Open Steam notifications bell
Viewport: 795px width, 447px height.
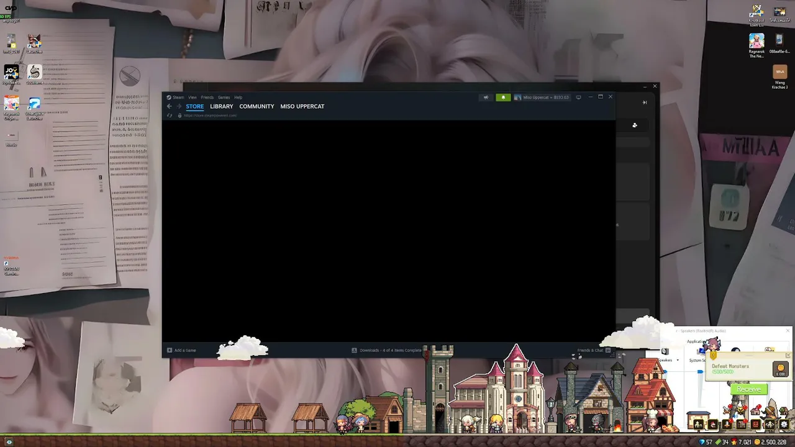503,97
